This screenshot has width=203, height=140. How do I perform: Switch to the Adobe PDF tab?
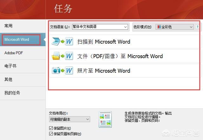14,53
